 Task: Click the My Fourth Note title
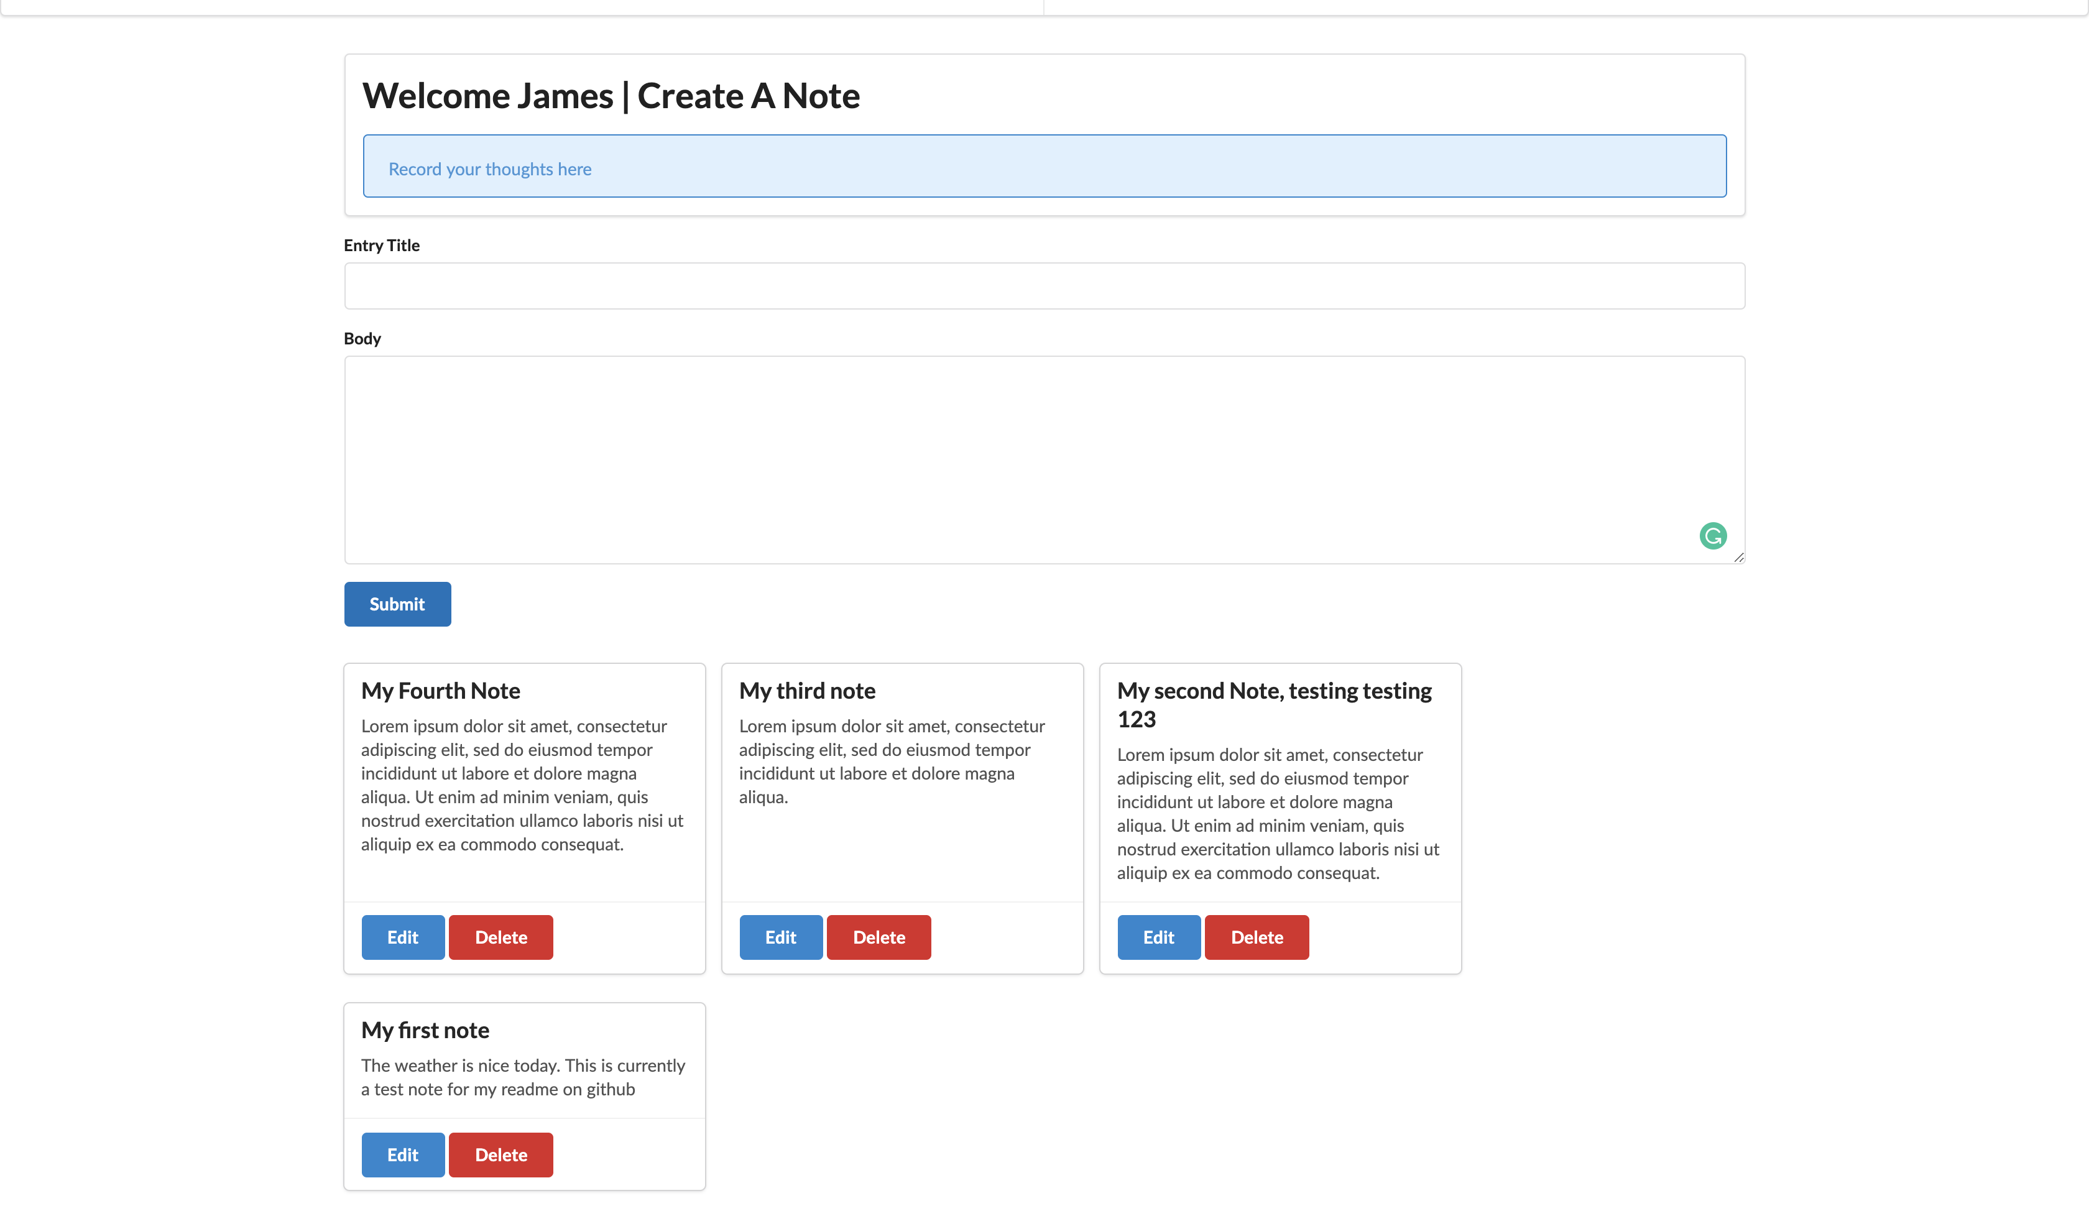click(x=441, y=691)
